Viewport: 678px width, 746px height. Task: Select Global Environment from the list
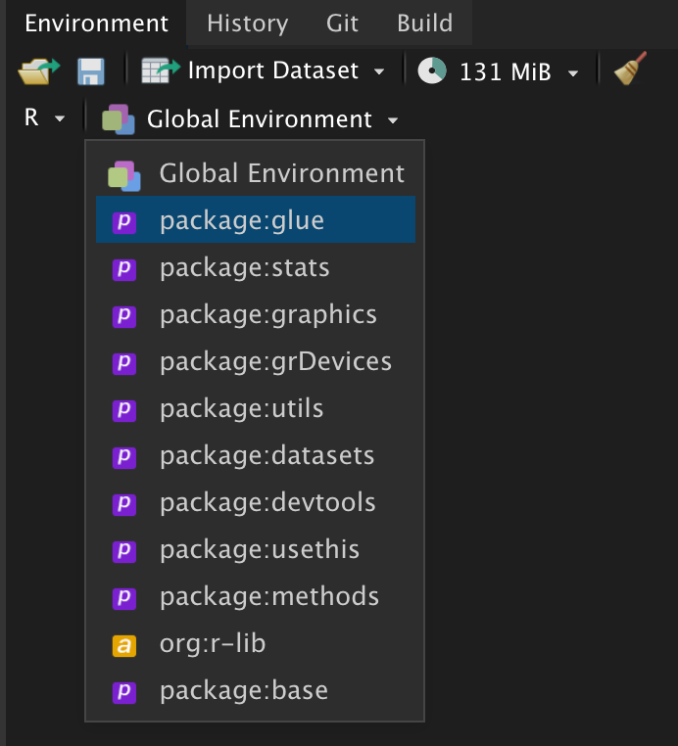(256, 173)
